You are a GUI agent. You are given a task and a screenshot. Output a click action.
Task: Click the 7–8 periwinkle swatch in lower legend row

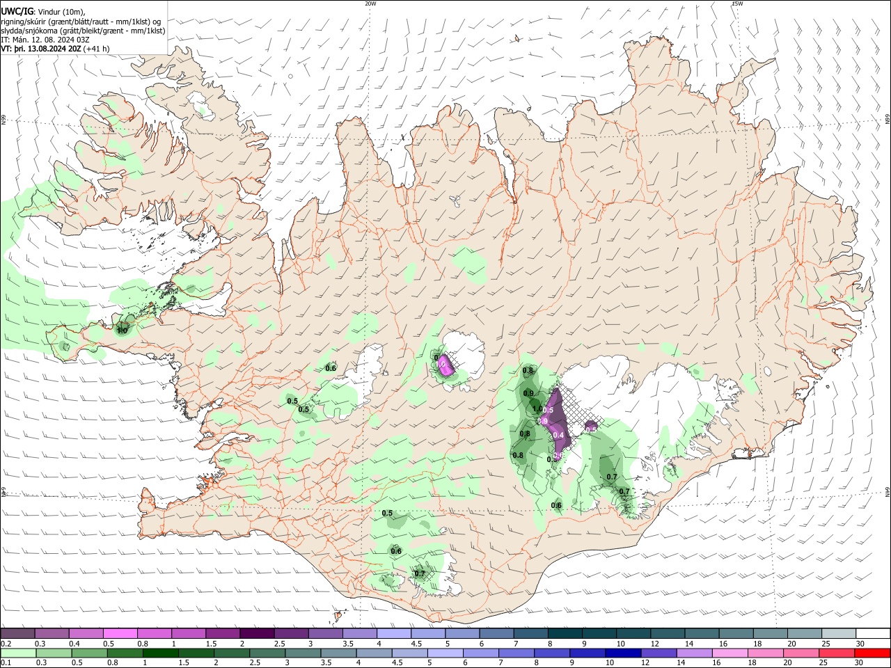pos(516,653)
